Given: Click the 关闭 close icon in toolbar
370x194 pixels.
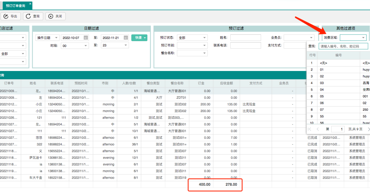Looking at the screenshot, I should pos(51,16).
